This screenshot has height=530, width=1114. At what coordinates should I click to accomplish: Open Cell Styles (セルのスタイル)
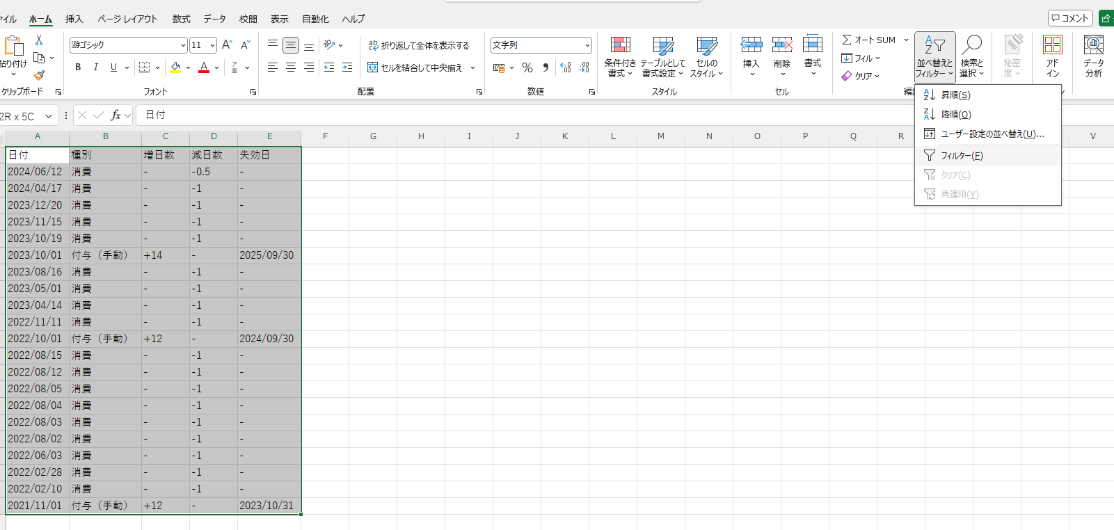coord(707,57)
